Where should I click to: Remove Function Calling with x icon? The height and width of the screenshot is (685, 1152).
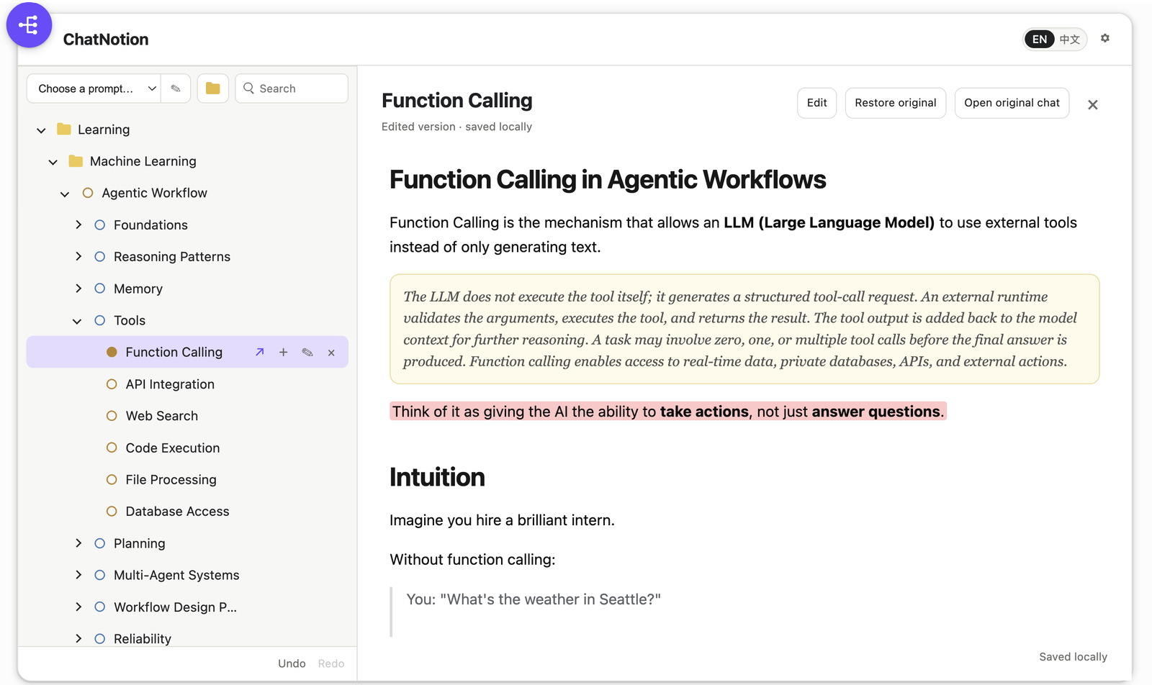[331, 353]
